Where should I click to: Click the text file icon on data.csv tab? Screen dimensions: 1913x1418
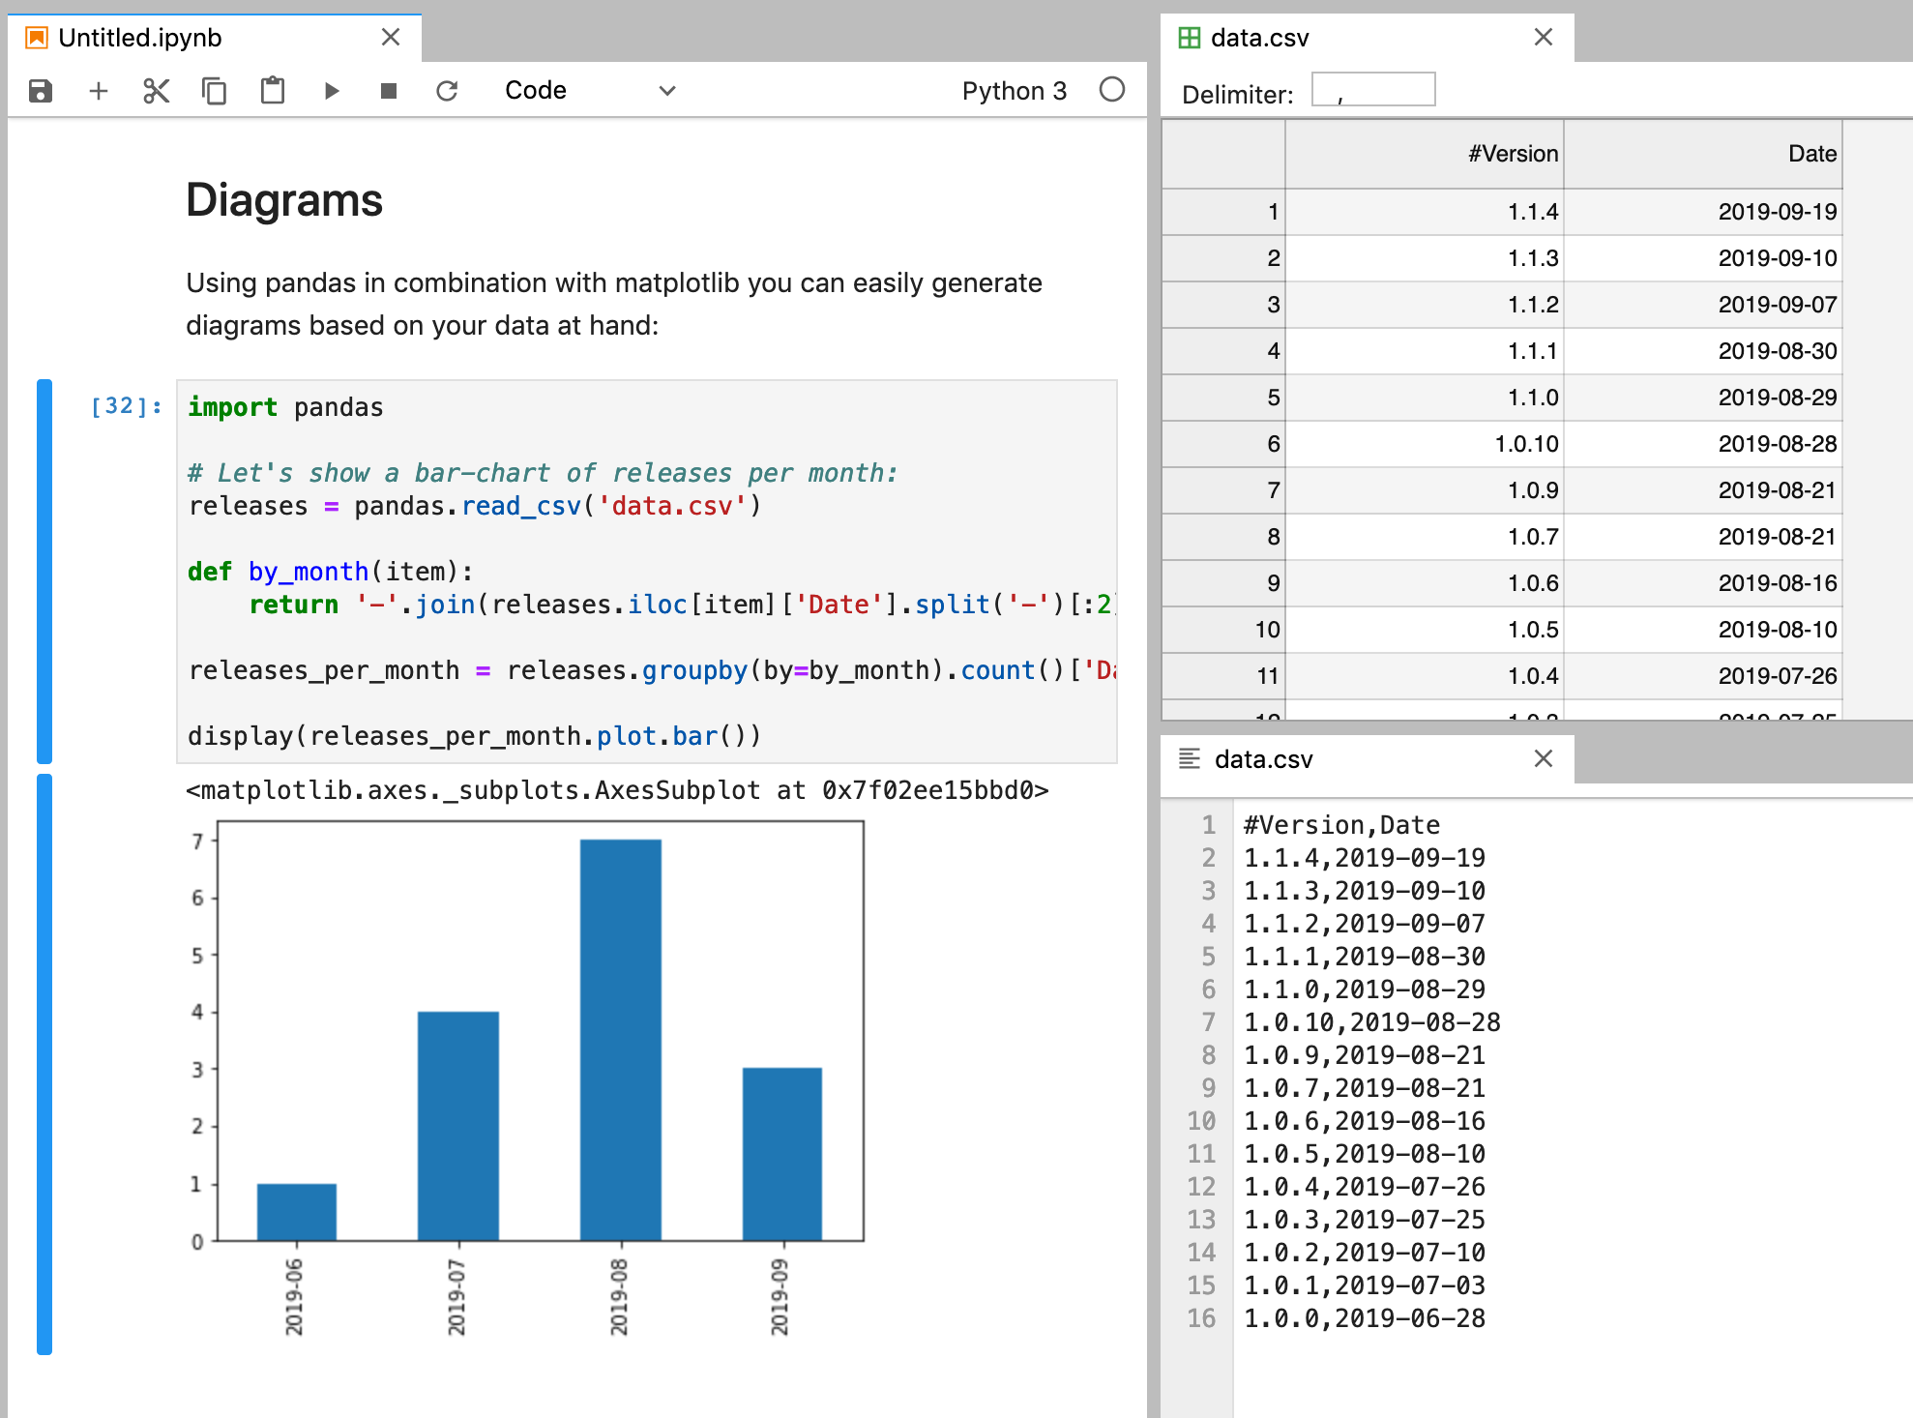(x=1190, y=758)
